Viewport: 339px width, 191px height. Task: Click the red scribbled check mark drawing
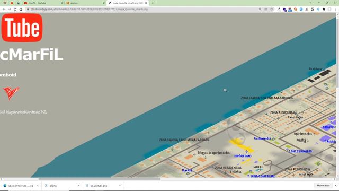(x=11, y=93)
